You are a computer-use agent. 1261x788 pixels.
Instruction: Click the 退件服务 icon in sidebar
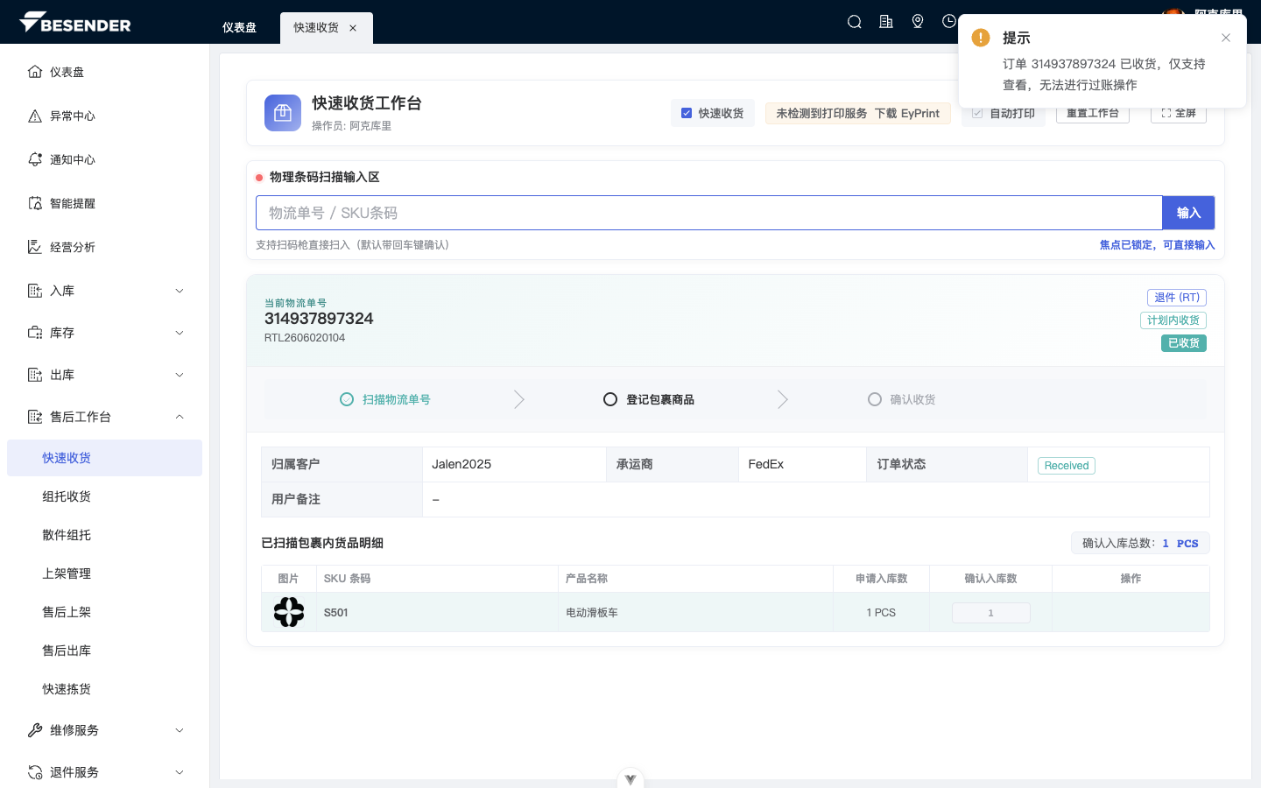(x=35, y=772)
